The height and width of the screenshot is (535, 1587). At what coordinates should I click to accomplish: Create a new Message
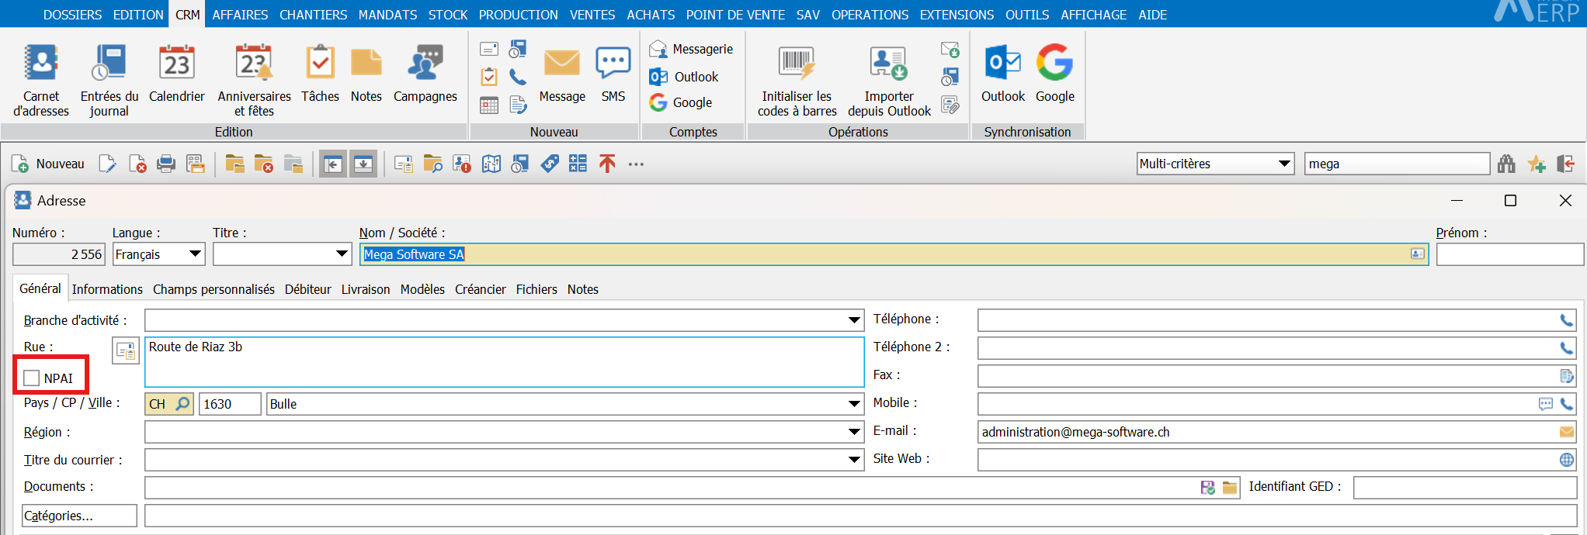pyautogui.click(x=562, y=74)
